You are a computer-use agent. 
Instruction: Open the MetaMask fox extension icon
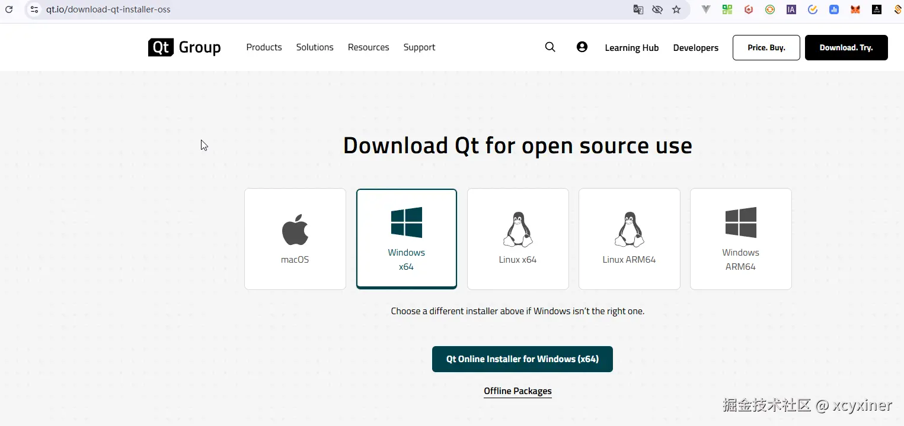click(x=855, y=9)
